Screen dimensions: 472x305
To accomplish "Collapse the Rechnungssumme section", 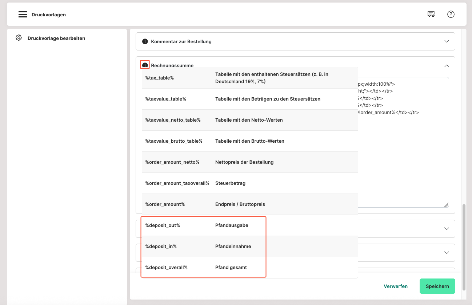I will (447, 66).
